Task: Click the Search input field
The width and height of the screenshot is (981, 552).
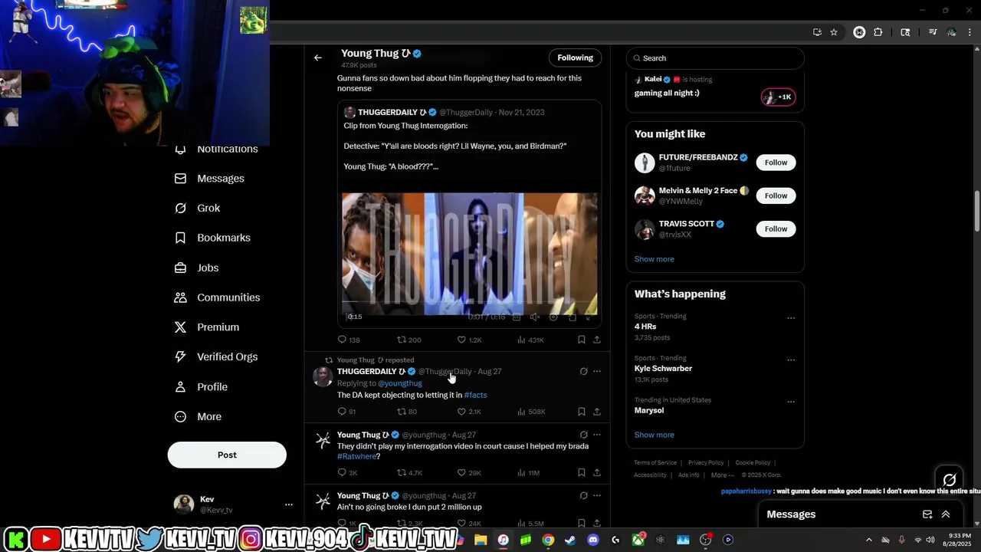Action: click(x=715, y=58)
